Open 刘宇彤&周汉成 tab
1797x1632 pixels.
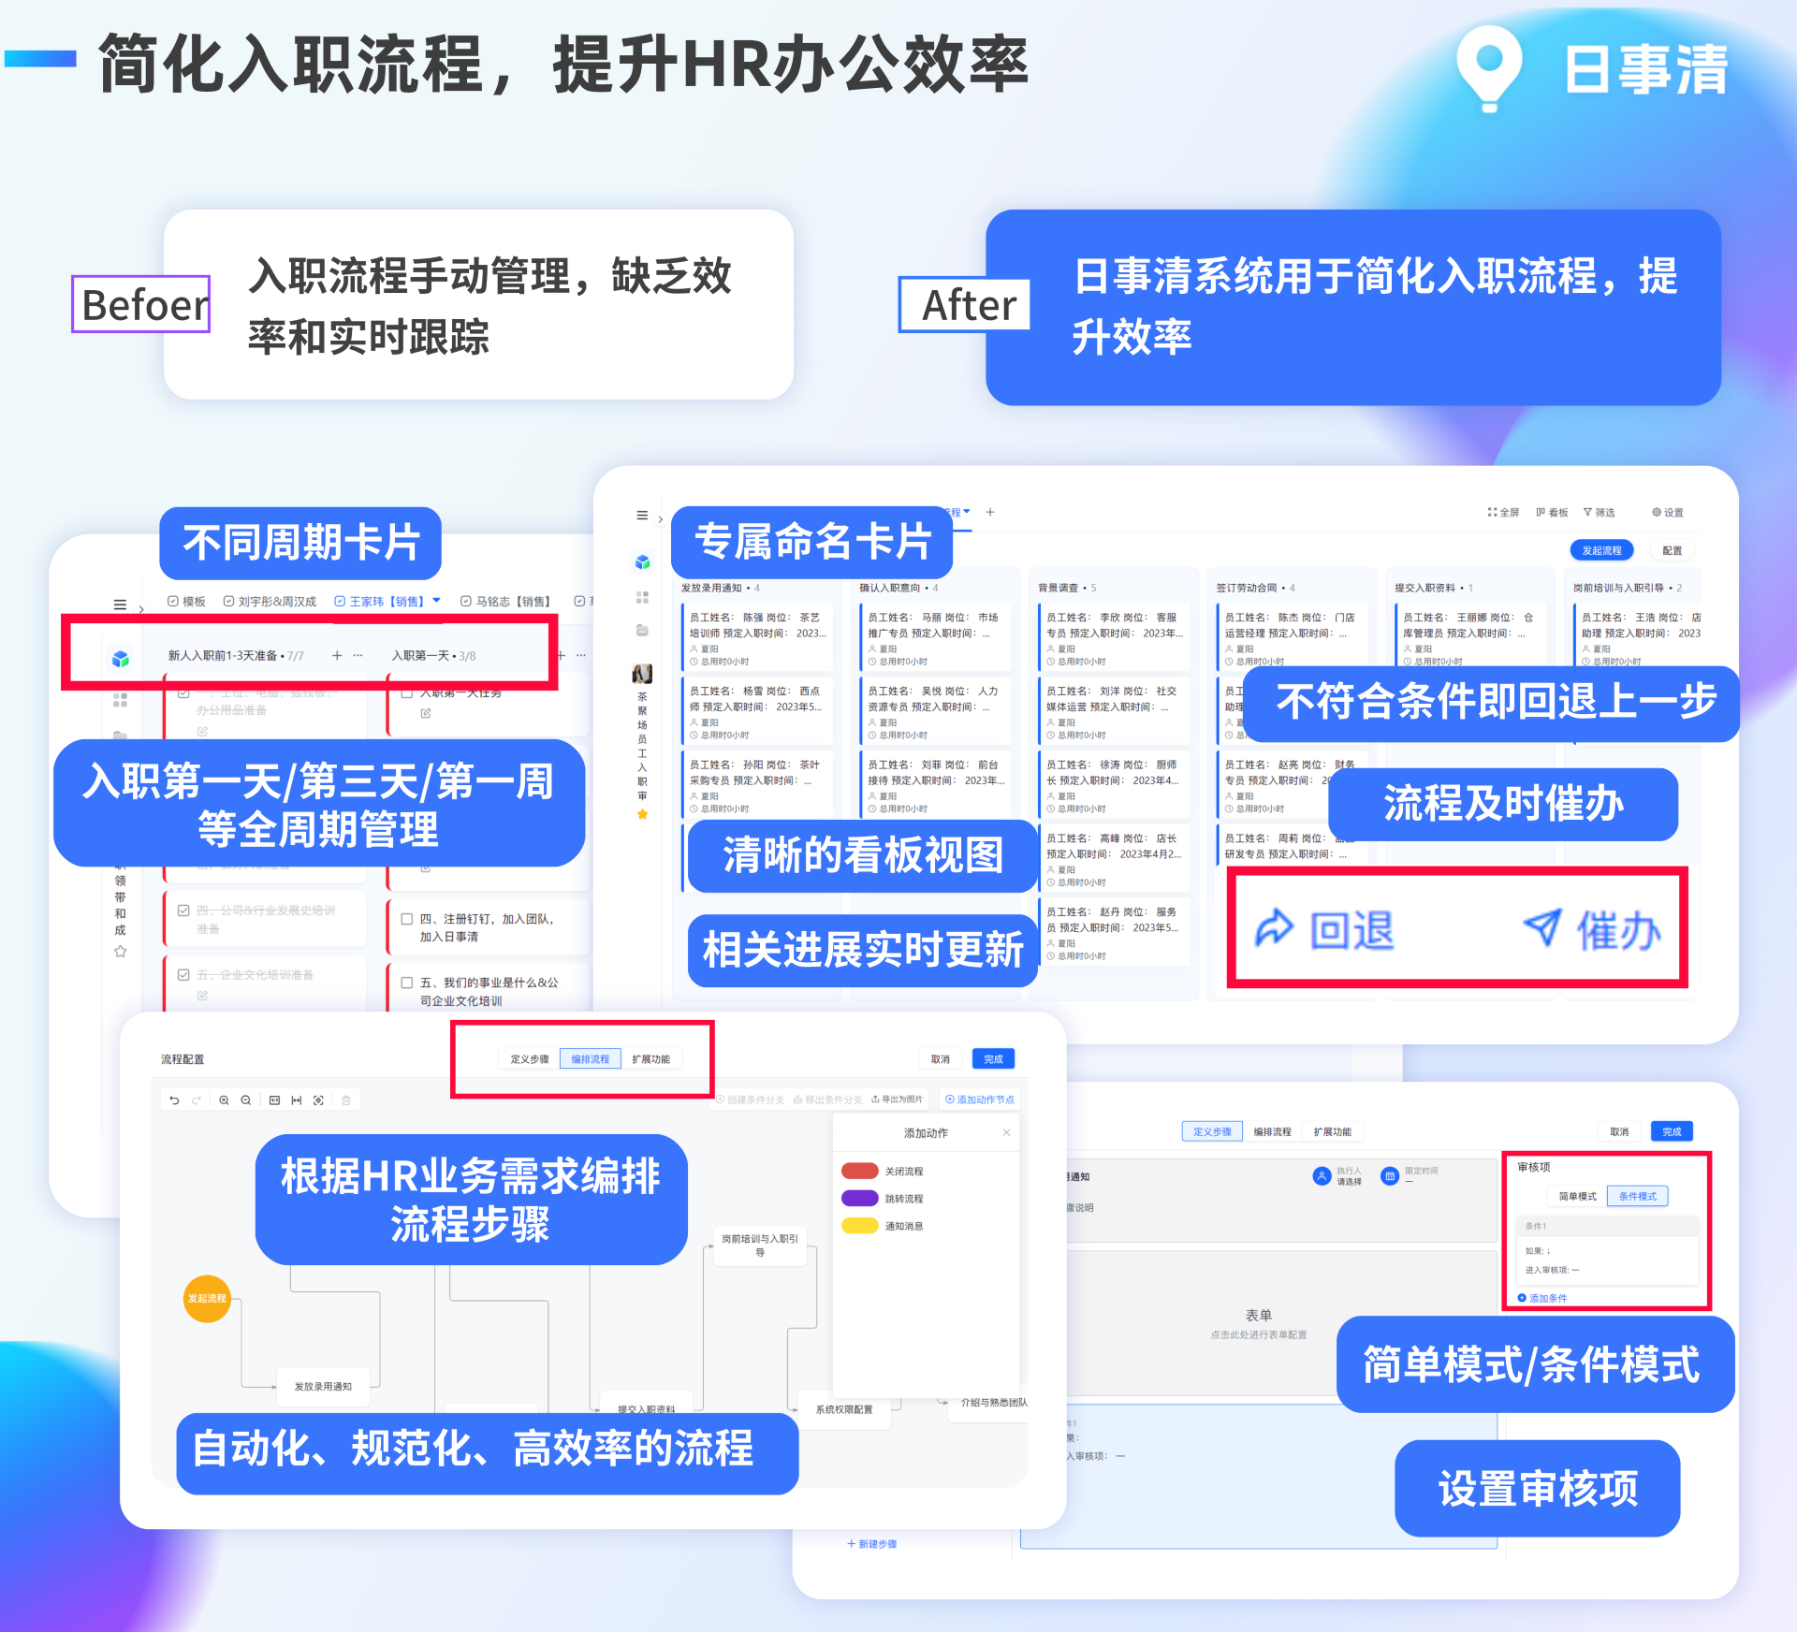pos(270,602)
